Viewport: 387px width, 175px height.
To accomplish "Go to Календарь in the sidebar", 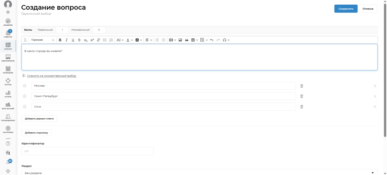I will tap(8, 70).
